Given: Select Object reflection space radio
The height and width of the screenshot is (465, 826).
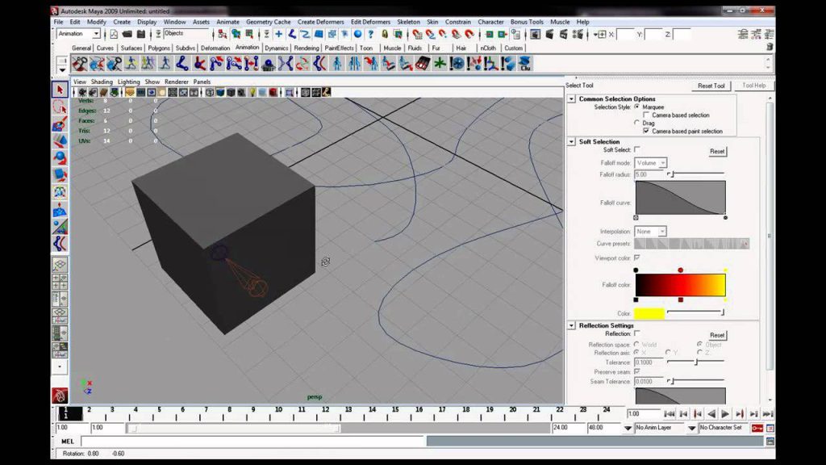Looking at the screenshot, I should (x=699, y=344).
